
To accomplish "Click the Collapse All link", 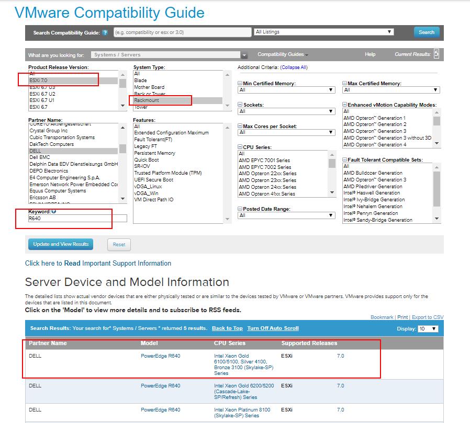I will click(x=294, y=67).
